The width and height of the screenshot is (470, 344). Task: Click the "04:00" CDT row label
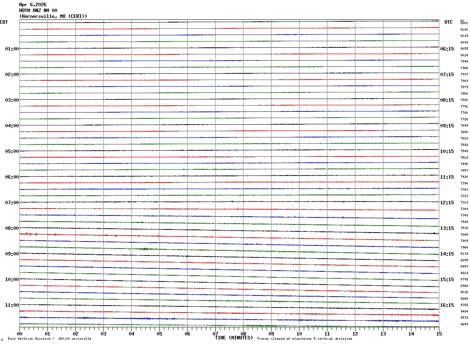12,126
